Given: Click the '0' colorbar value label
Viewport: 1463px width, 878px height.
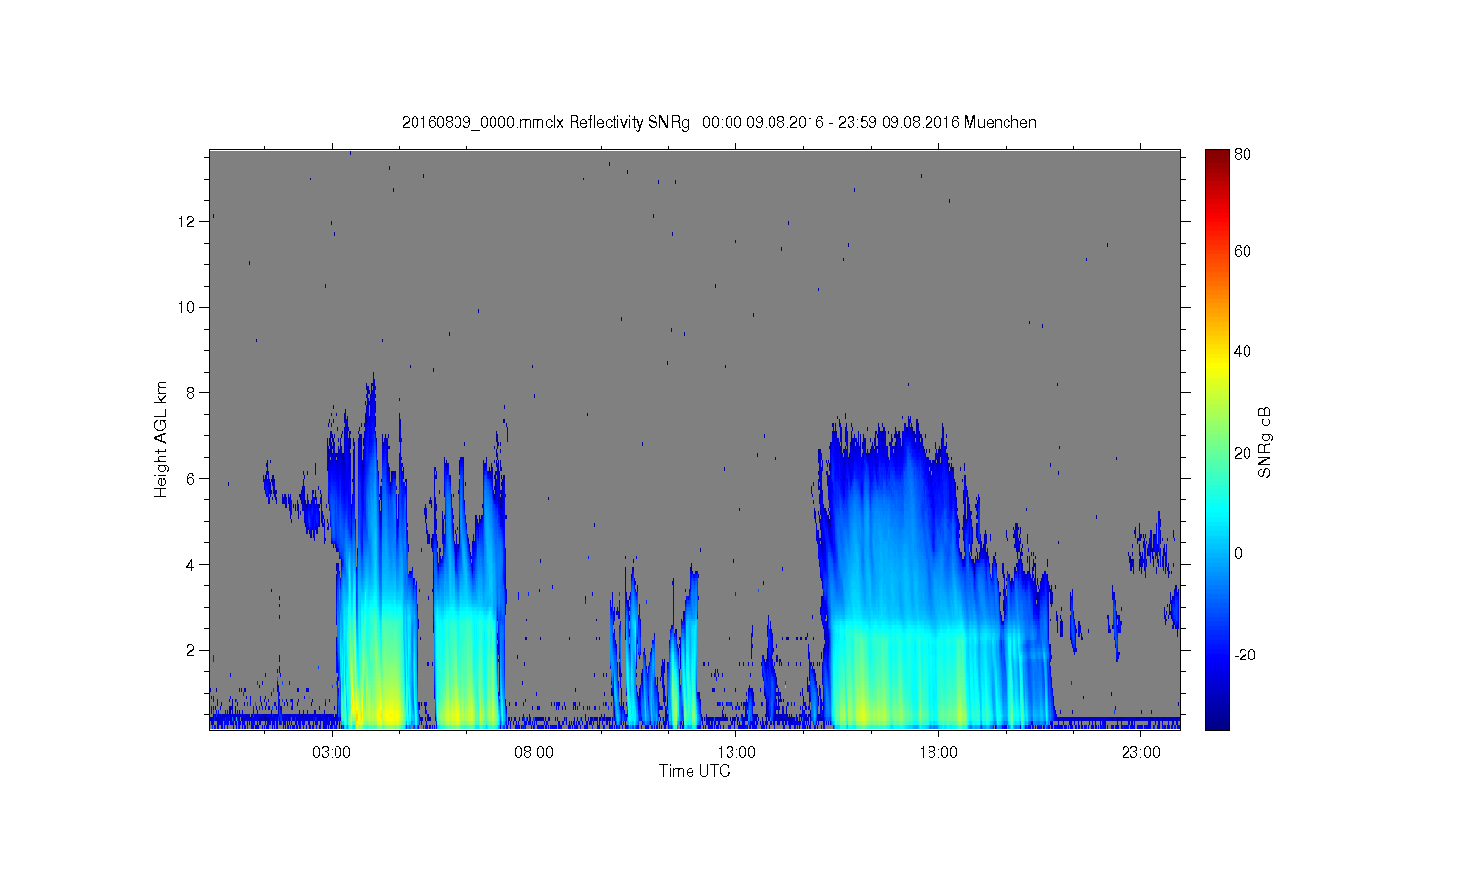Looking at the screenshot, I should click(1239, 553).
